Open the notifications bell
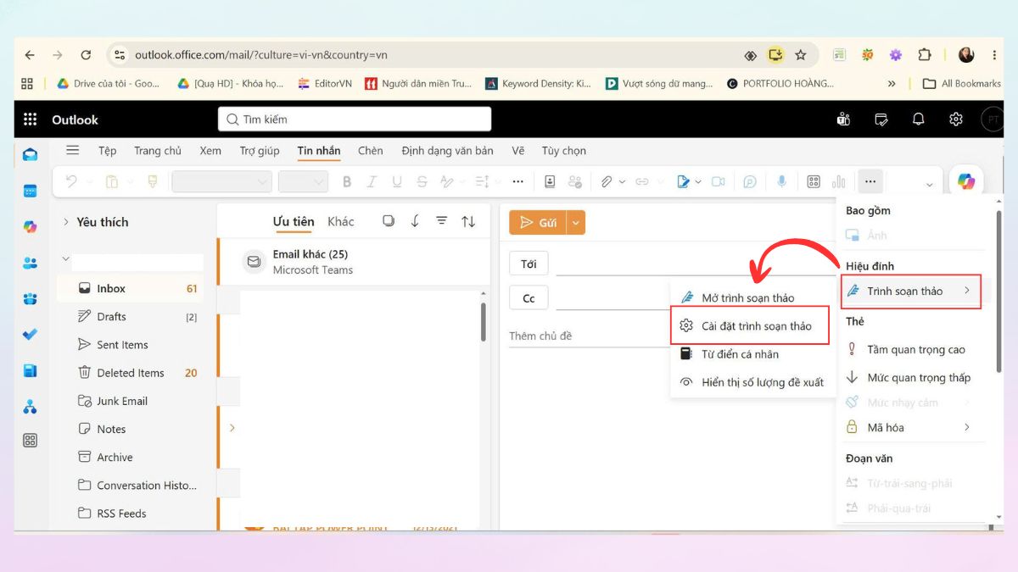 pos(918,119)
